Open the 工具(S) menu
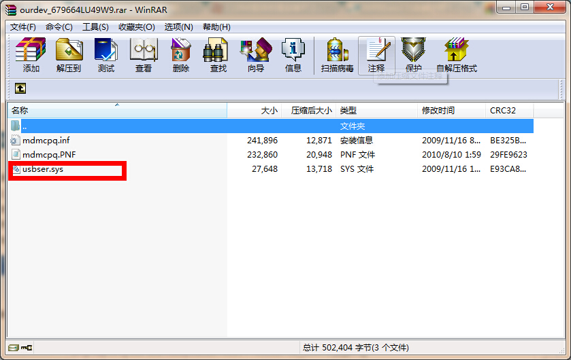The width and height of the screenshot is (571, 360). (95, 27)
